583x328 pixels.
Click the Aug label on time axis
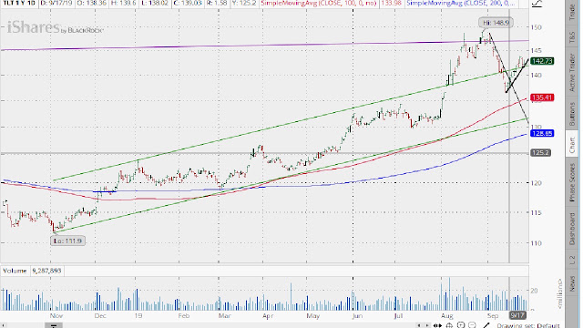coord(447,316)
